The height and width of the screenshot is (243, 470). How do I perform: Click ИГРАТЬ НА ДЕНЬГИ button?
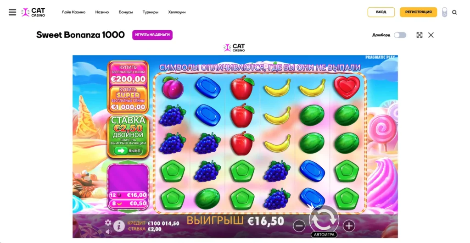coord(152,35)
